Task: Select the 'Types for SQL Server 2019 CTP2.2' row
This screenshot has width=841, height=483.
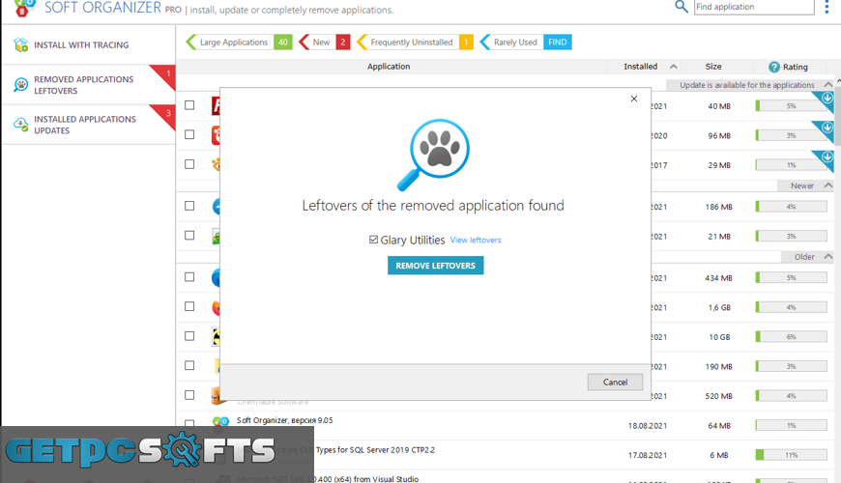Action: (506, 455)
